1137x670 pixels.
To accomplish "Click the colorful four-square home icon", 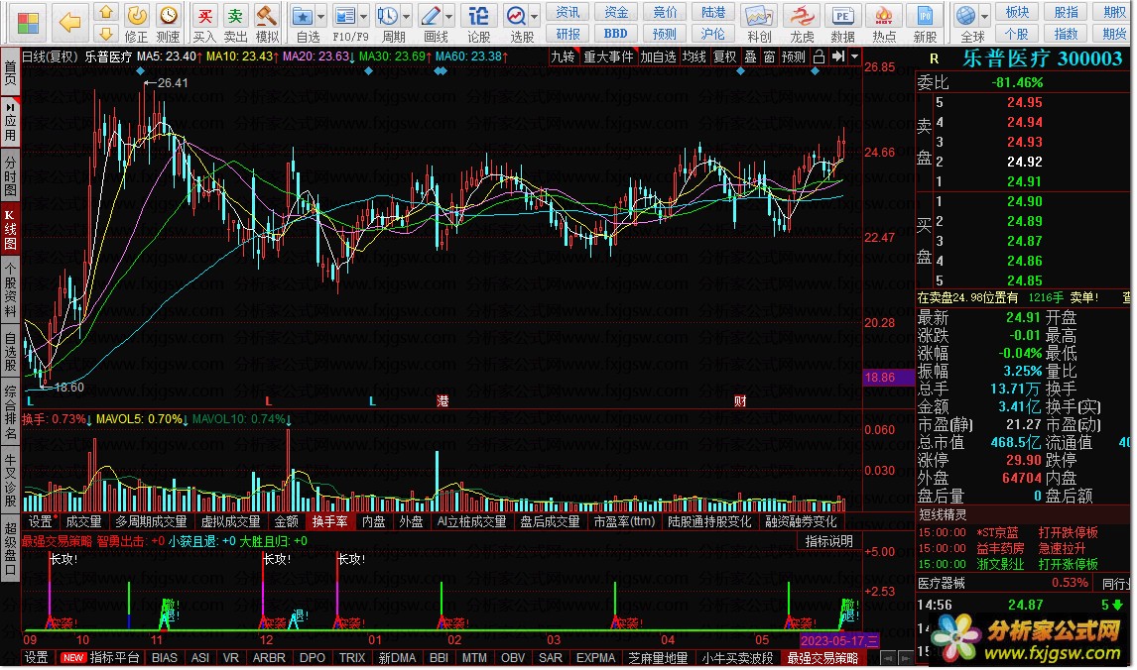I will tap(28, 23).
